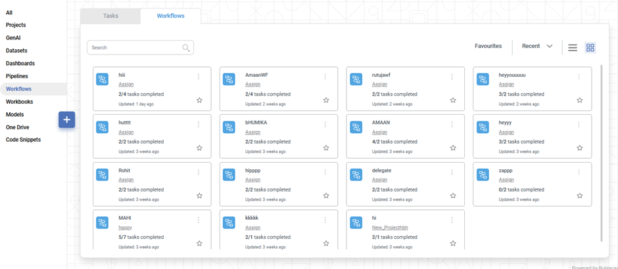Click the search magnifier icon
This screenshot has width=618, height=269.
[186, 48]
